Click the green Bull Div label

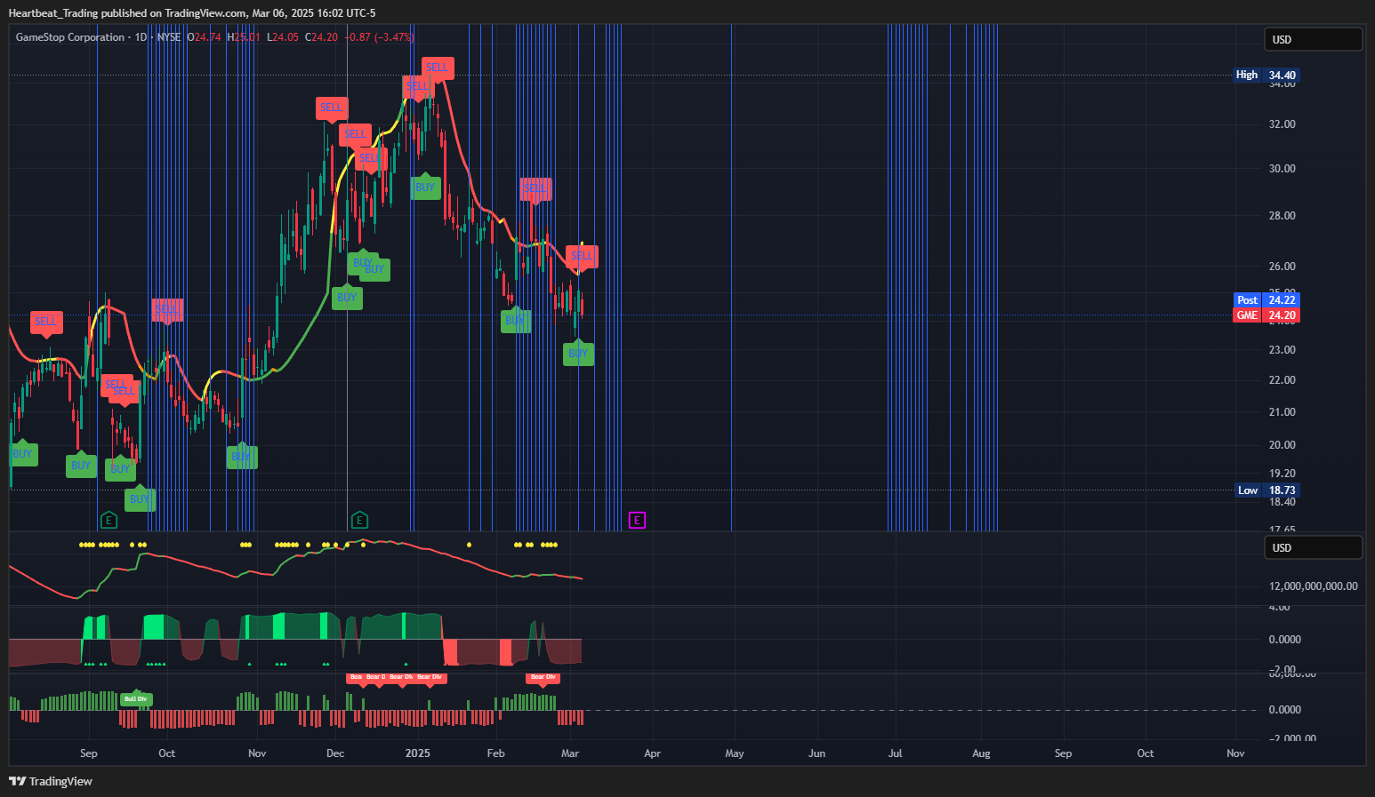pyautogui.click(x=136, y=698)
